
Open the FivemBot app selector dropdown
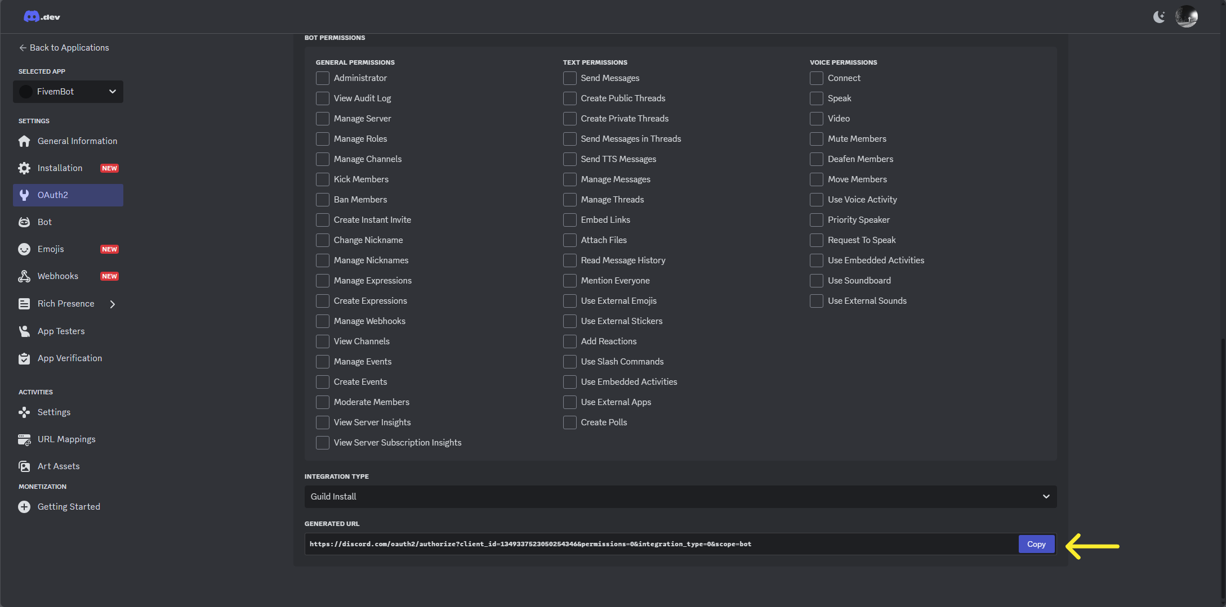(68, 91)
